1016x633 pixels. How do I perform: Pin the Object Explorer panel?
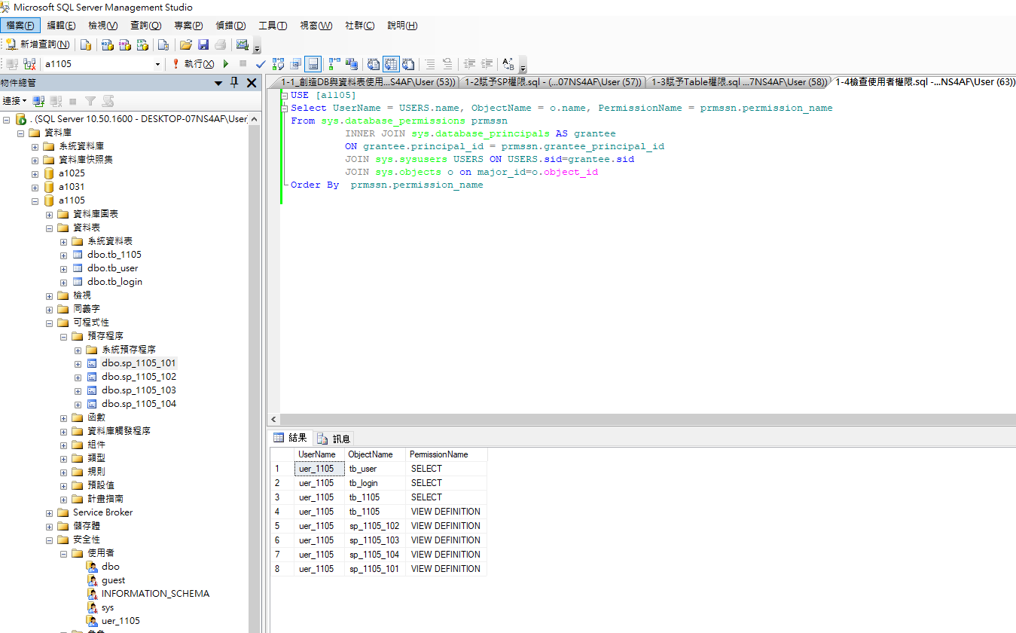coord(234,83)
